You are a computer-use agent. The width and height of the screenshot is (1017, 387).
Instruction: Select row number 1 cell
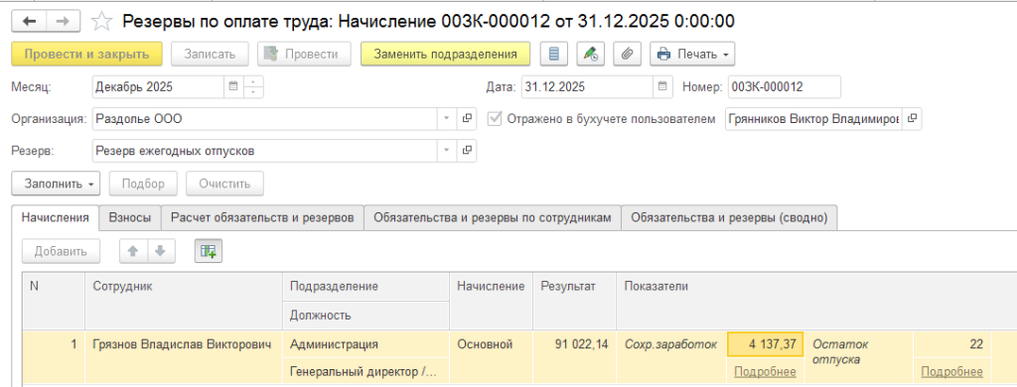[x=54, y=358]
